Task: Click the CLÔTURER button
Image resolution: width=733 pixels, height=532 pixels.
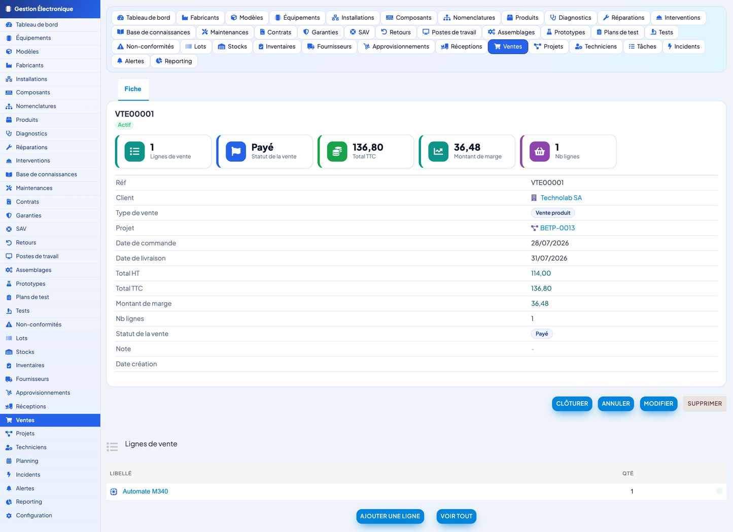Action: (x=572, y=404)
